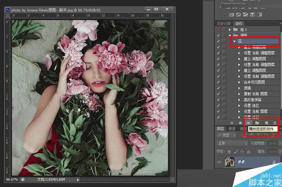Delete action with the trash icon
Image resolution: width=282 pixels, height=187 pixels.
click(x=275, y=123)
